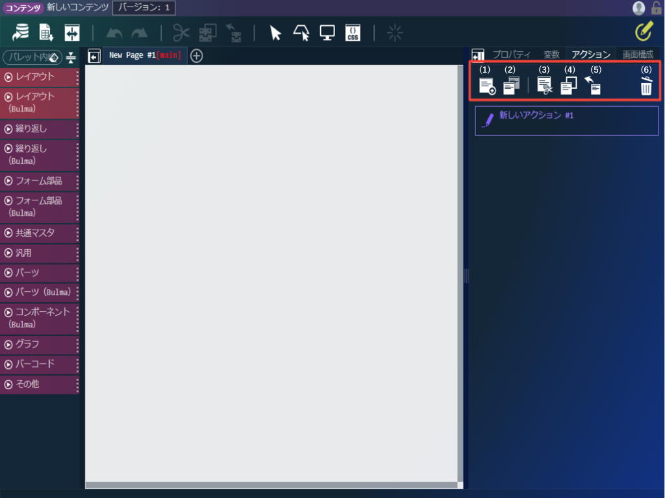Click the undo arrow in toolbar
The height and width of the screenshot is (498, 665).
coord(114,33)
